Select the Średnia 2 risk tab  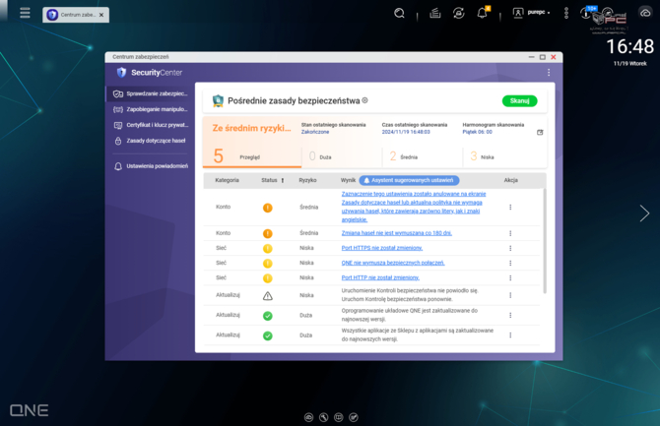[x=423, y=156]
